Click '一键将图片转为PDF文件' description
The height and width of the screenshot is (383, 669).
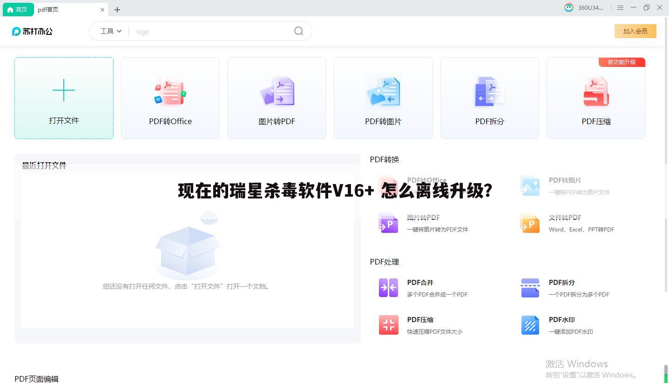point(437,229)
